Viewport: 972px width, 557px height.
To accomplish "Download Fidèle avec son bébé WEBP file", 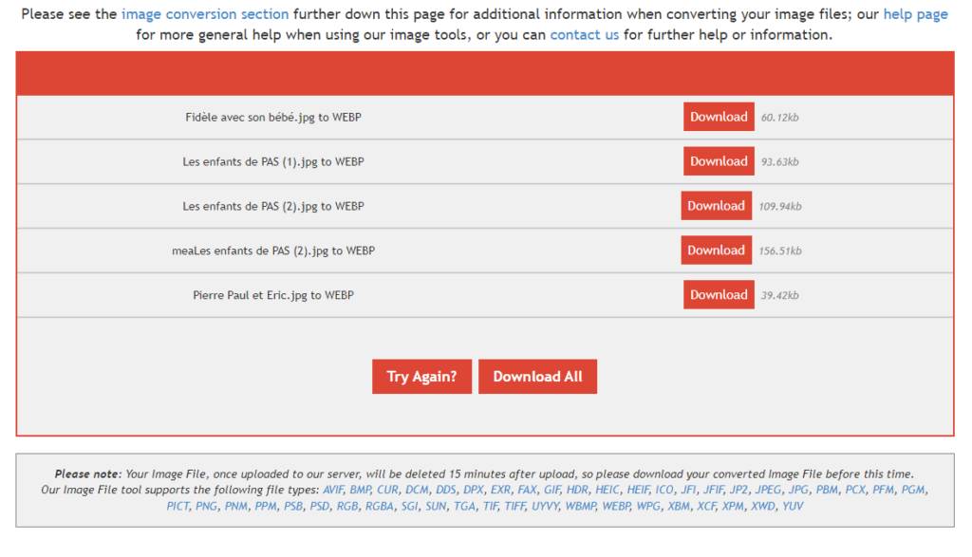I will pos(719,117).
